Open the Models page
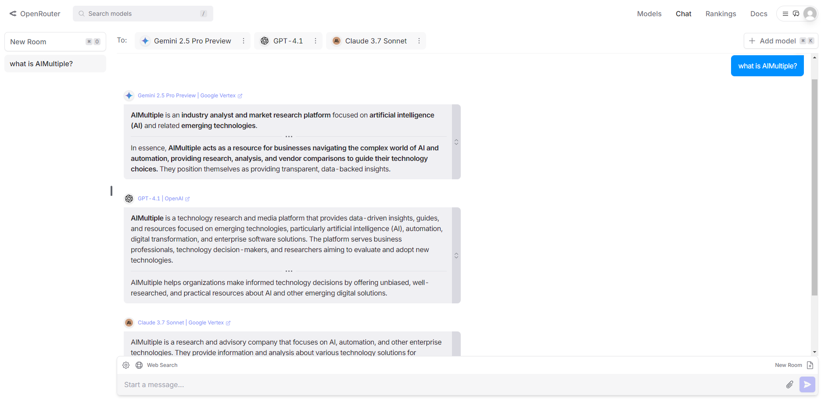The image size is (821, 402). point(649,14)
